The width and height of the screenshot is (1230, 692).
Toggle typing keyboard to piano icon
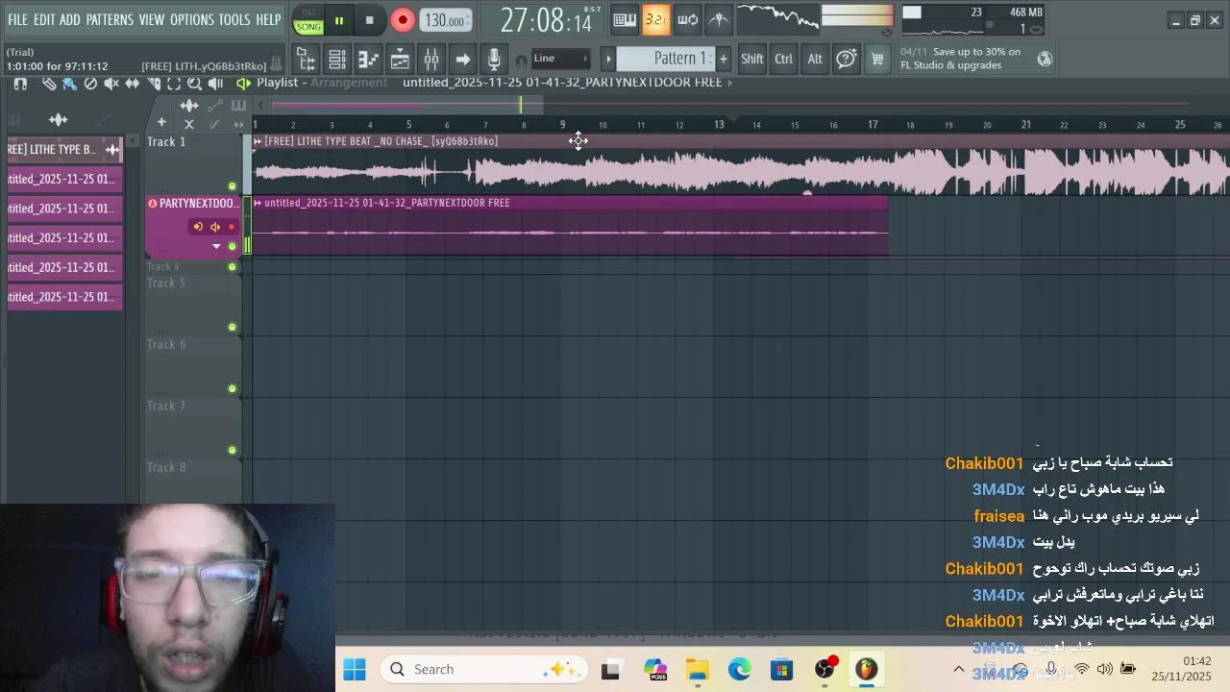[x=625, y=19]
